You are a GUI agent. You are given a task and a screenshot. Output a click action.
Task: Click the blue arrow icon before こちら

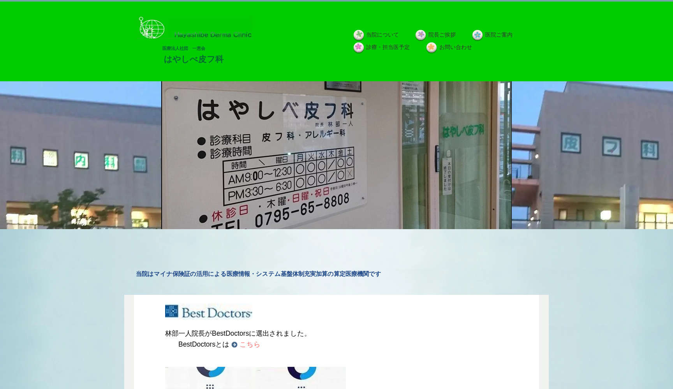point(234,345)
